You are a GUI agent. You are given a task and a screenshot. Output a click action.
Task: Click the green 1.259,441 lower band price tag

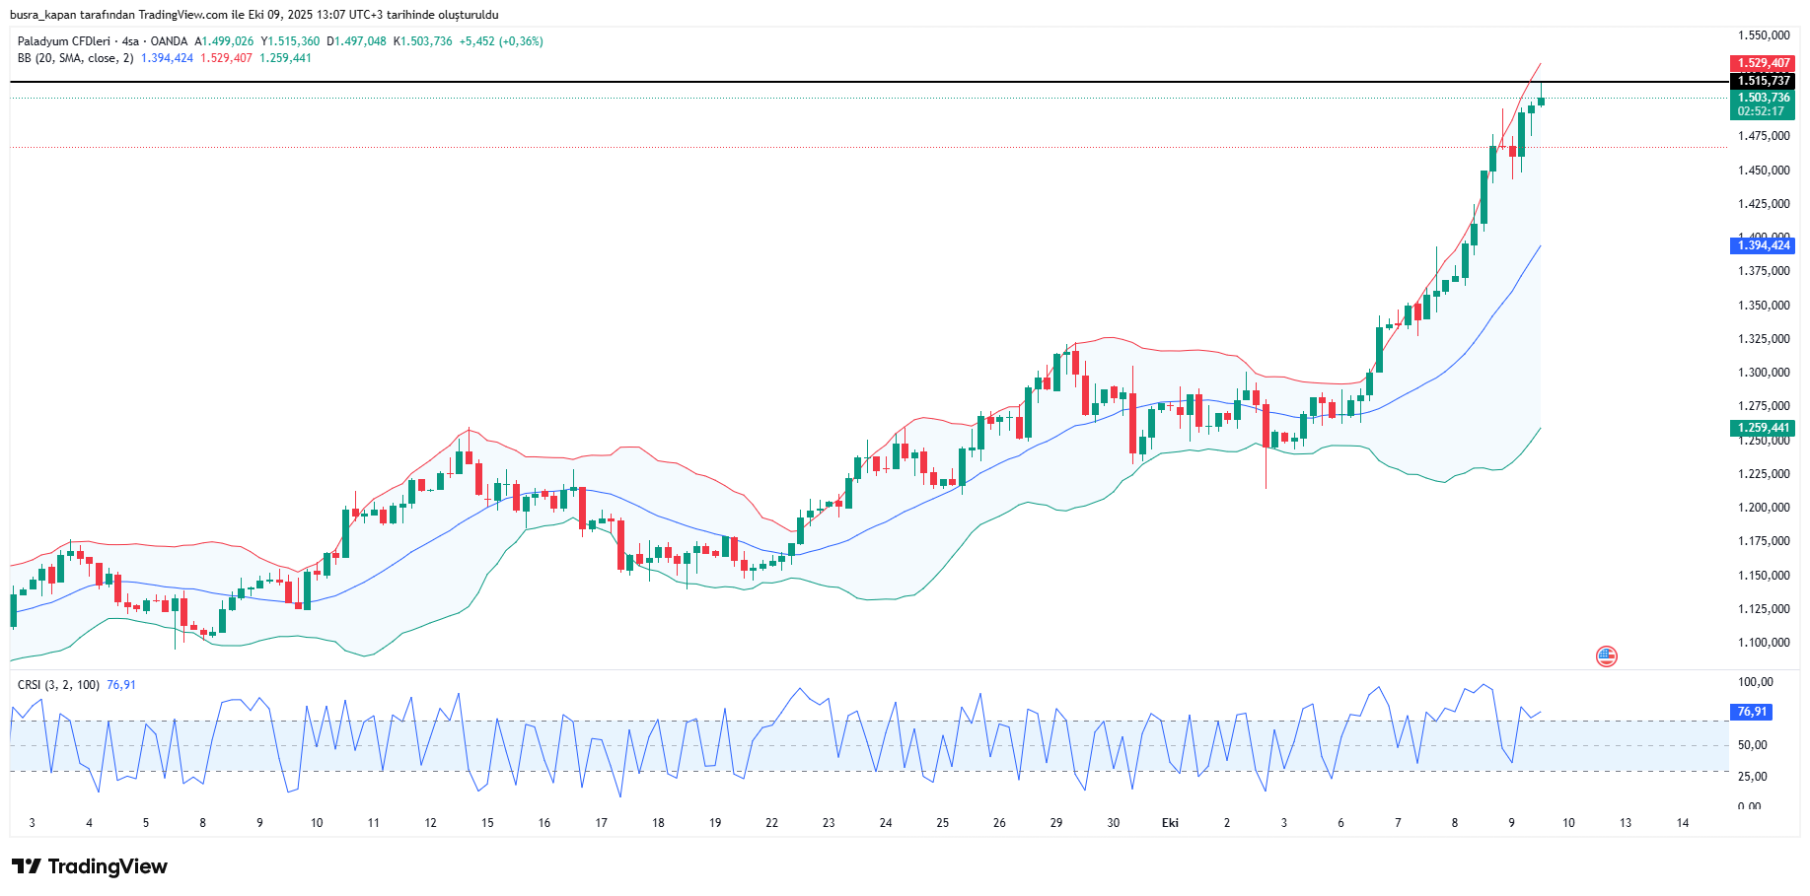point(1763,428)
